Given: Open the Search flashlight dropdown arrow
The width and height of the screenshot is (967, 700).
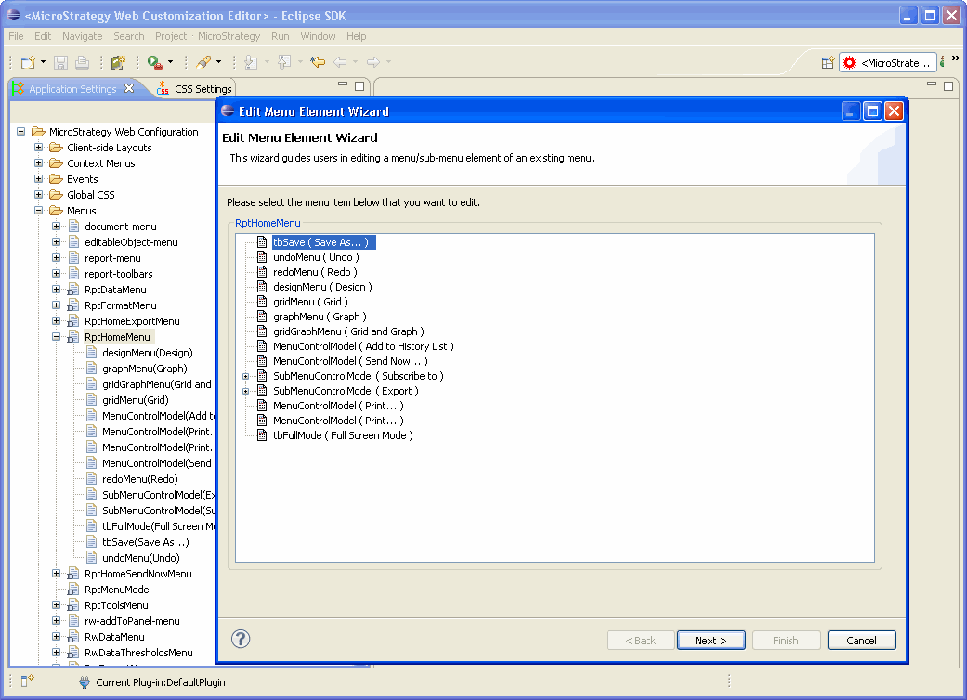Looking at the screenshot, I should (218, 62).
